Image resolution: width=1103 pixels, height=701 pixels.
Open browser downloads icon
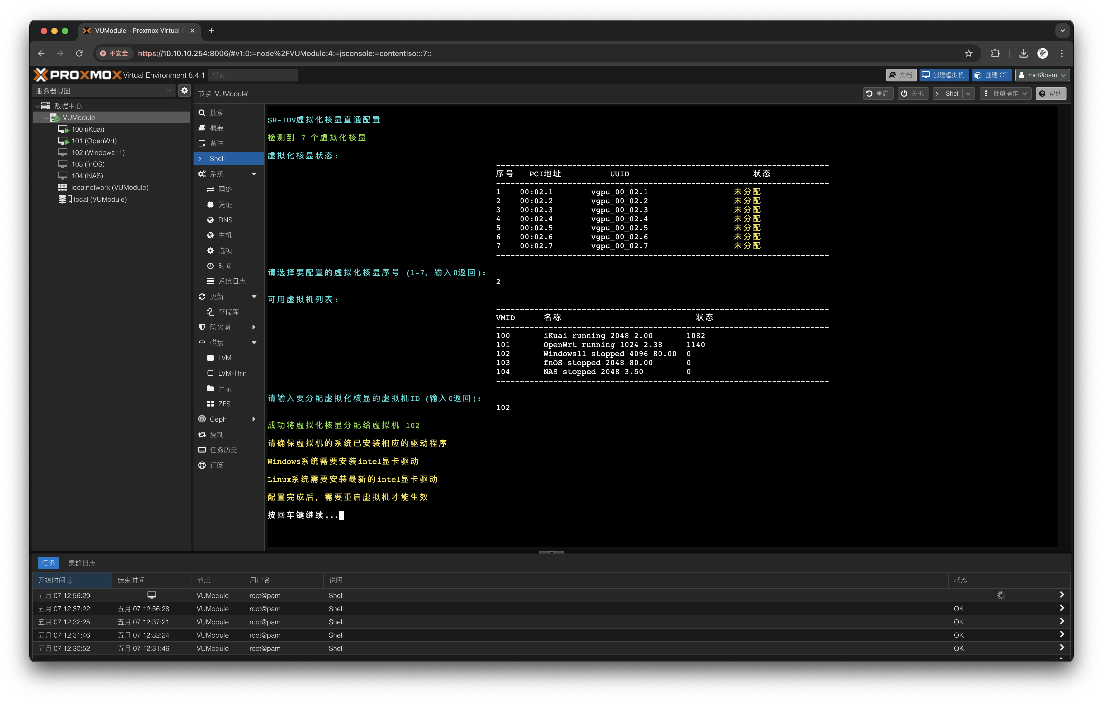1023,54
